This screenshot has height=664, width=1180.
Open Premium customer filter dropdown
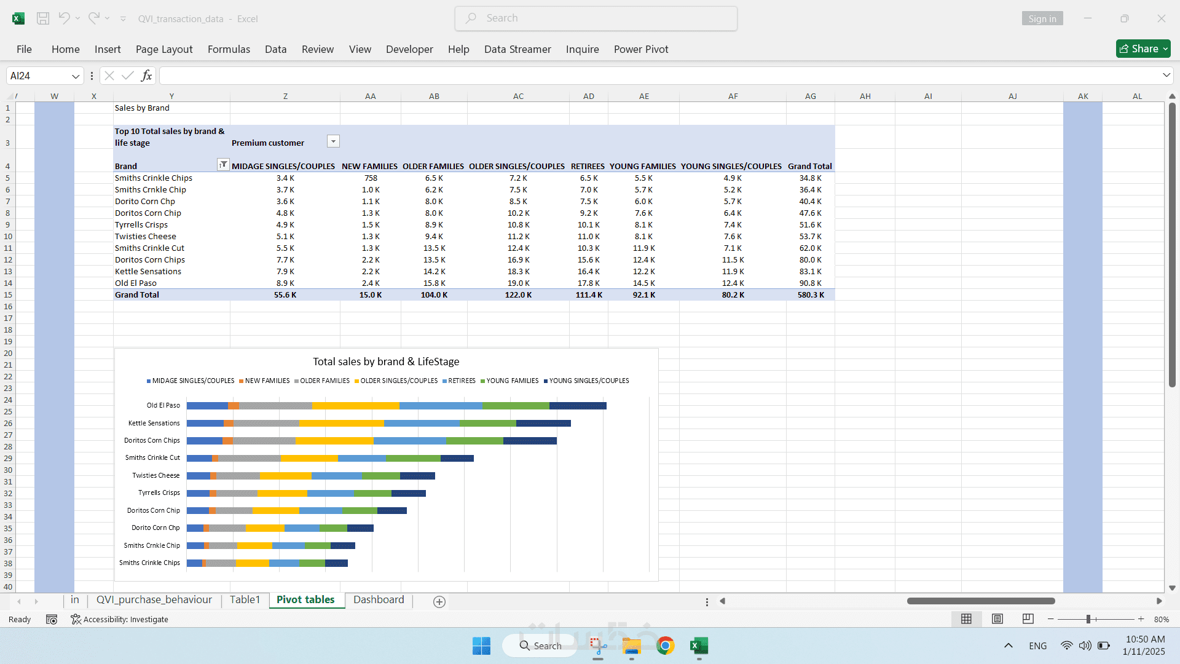(333, 142)
